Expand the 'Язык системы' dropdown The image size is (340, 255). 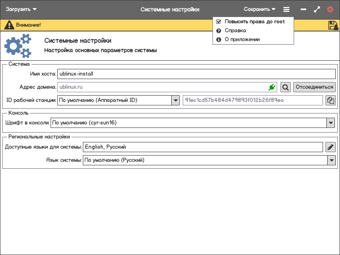coord(331,160)
